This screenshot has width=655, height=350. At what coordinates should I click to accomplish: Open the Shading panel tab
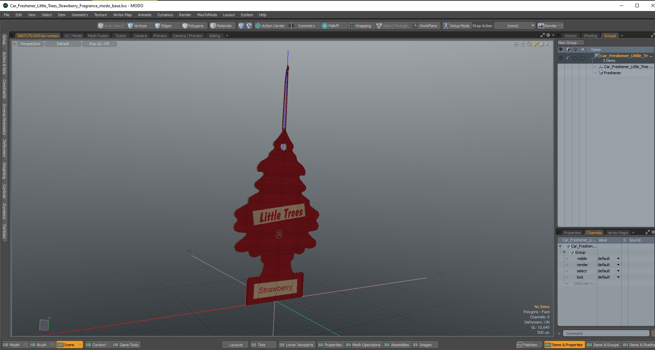coord(590,36)
